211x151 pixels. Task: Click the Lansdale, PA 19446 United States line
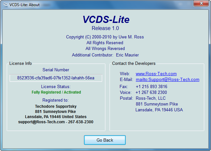[56, 117]
